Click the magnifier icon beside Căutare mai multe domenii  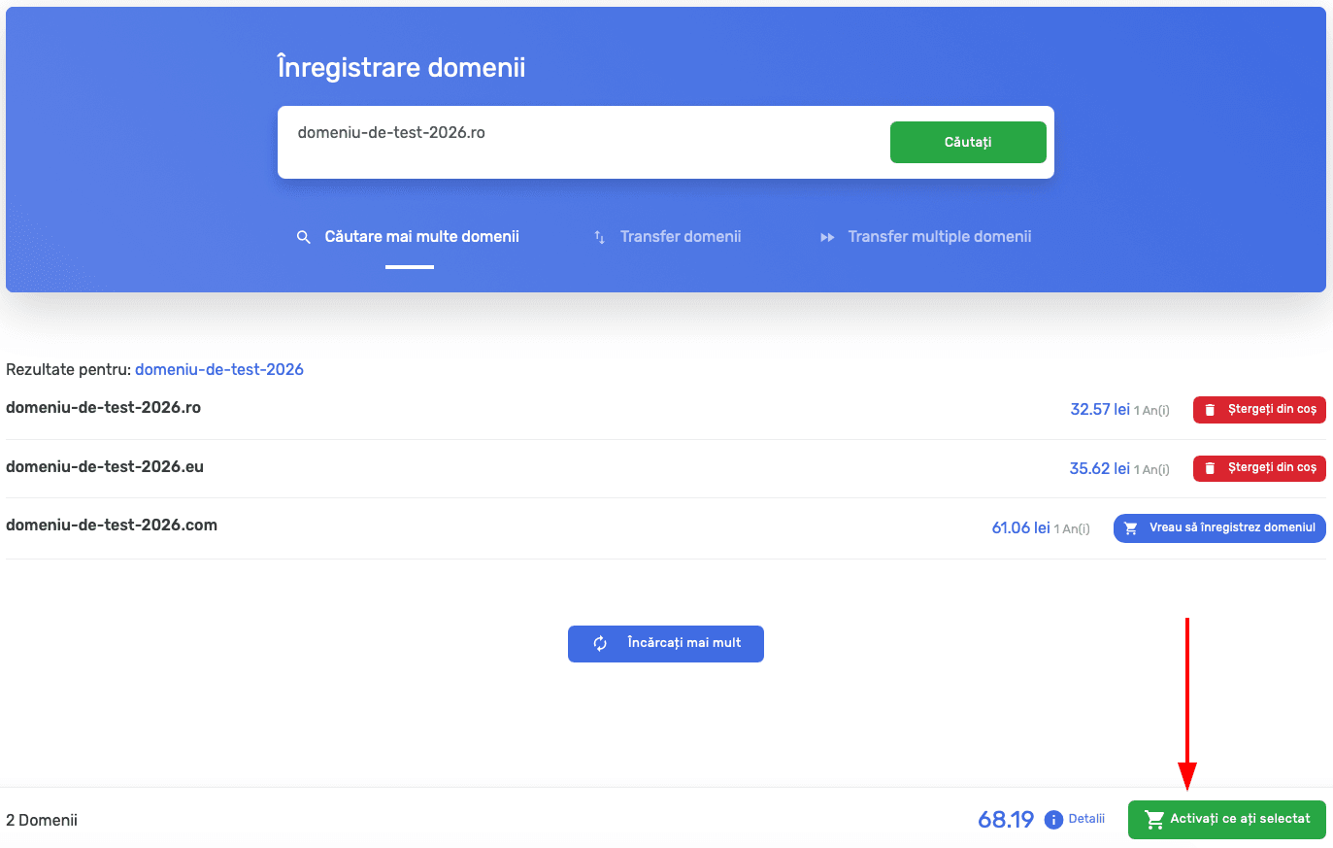tap(304, 237)
